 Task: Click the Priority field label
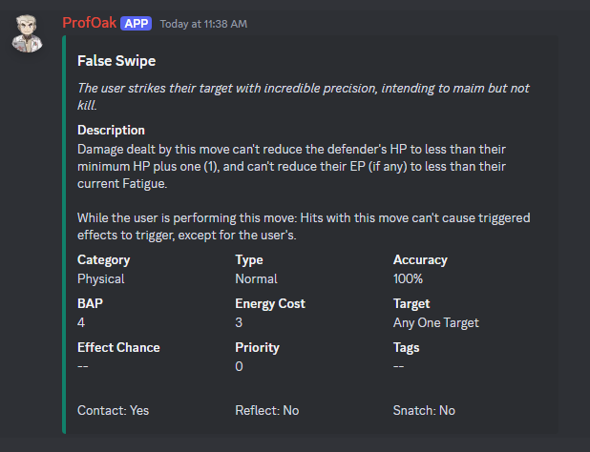(258, 347)
